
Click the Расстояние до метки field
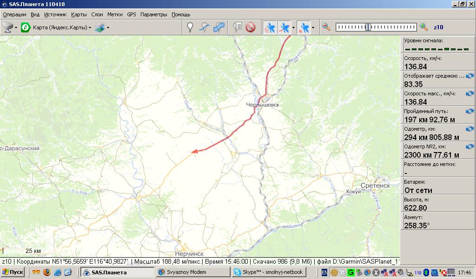point(437,169)
